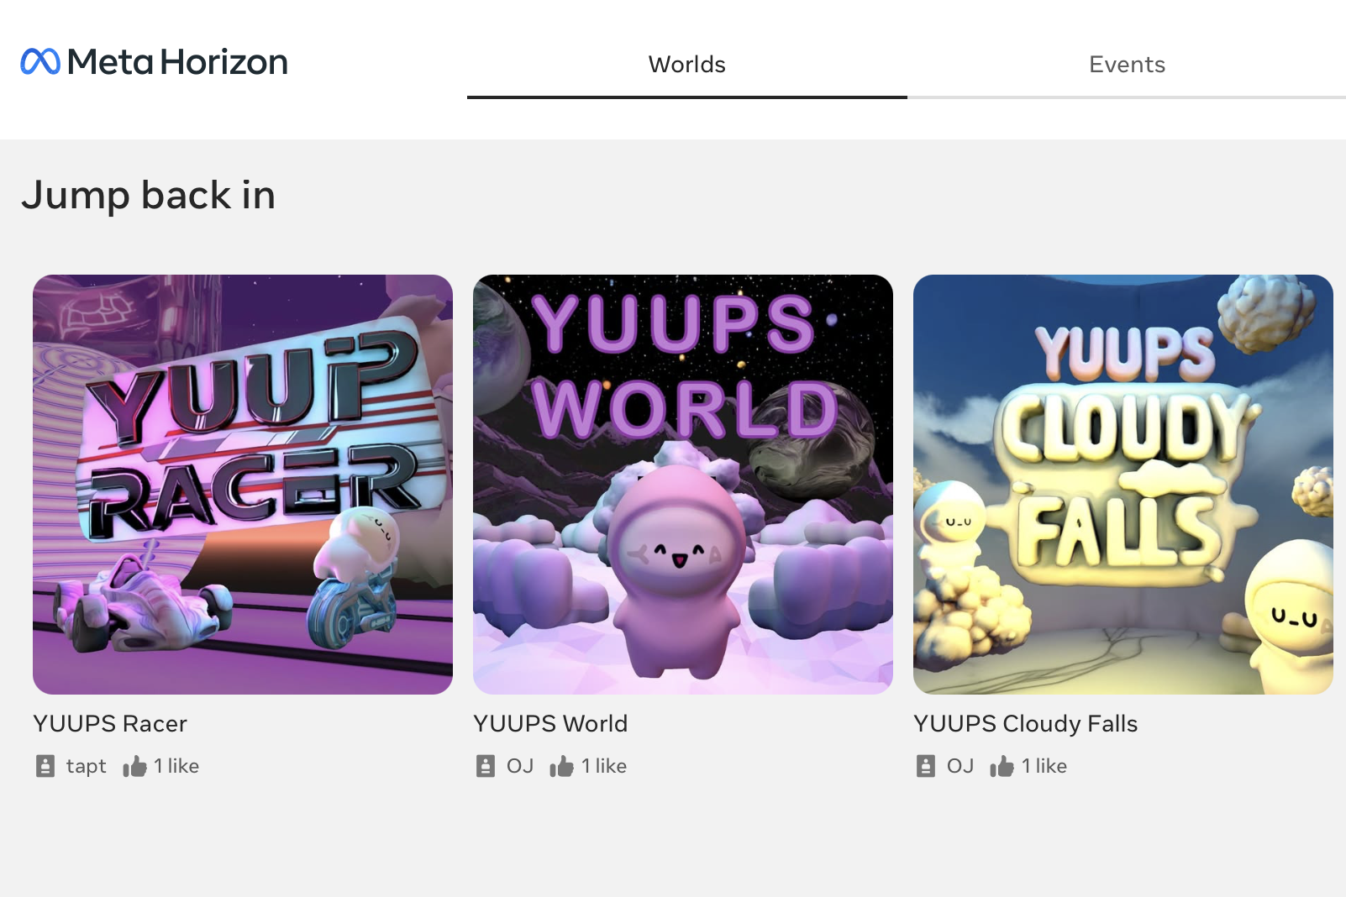Open the YUUPS World title link
Image resolution: width=1346 pixels, height=897 pixels.
coord(550,724)
